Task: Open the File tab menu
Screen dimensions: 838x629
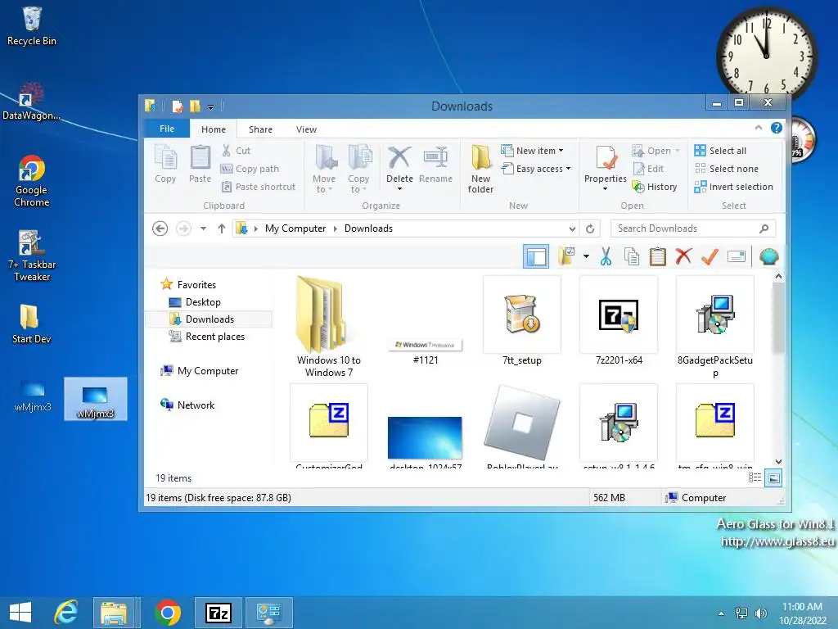Action: click(x=167, y=129)
